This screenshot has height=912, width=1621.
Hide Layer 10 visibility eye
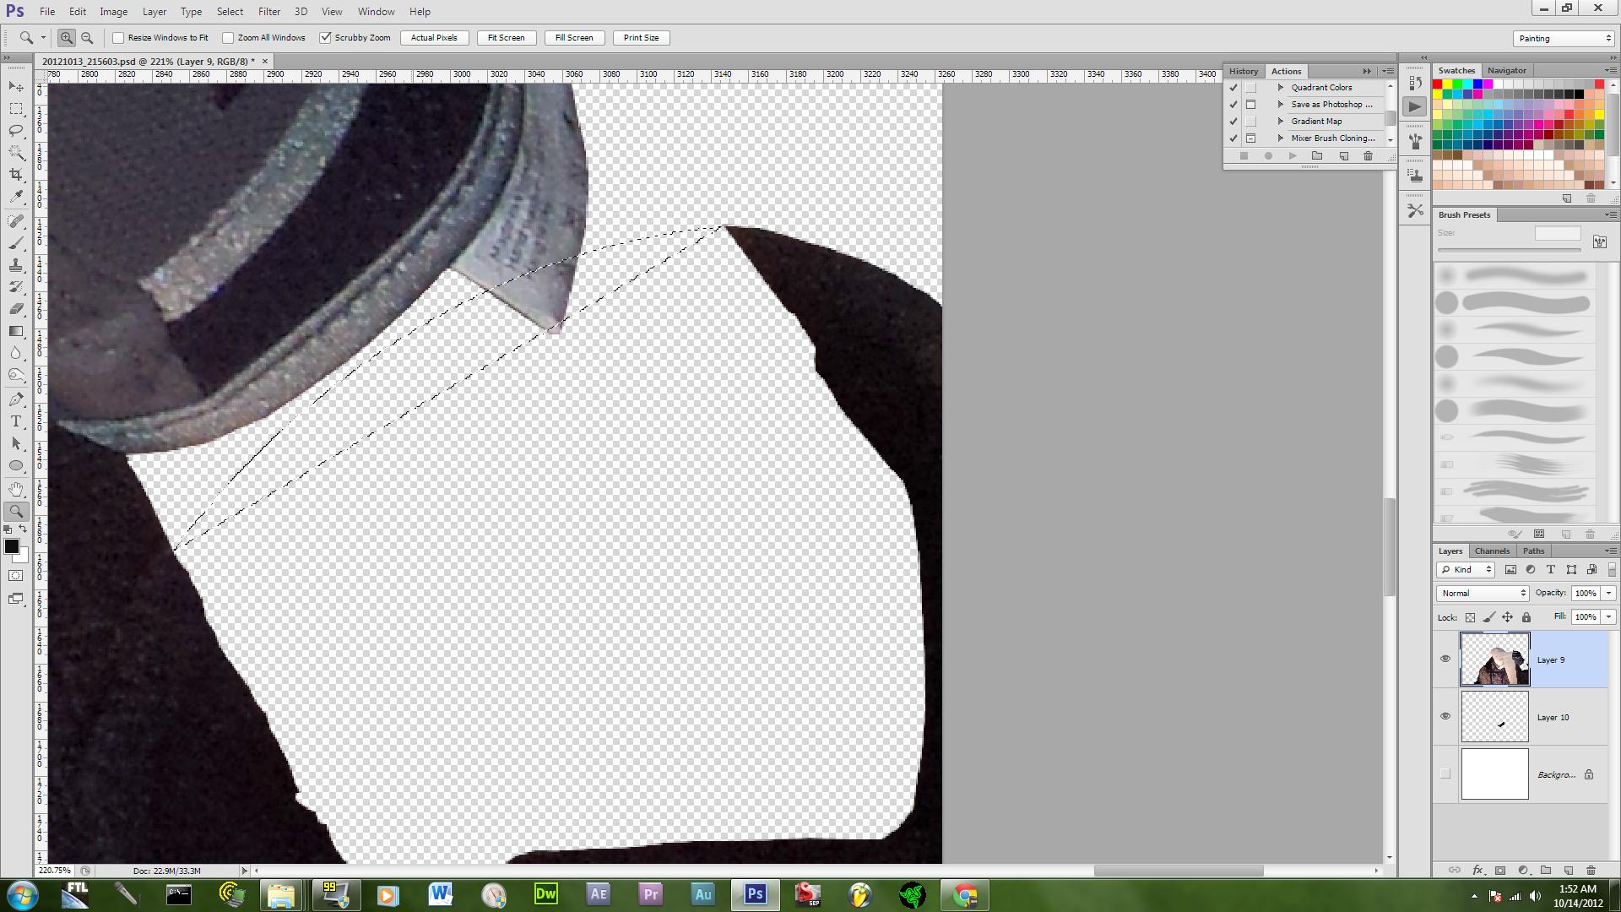coord(1445,716)
